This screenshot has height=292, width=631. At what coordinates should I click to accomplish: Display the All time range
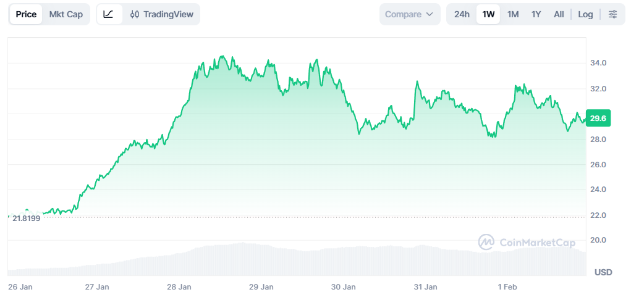coord(559,14)
